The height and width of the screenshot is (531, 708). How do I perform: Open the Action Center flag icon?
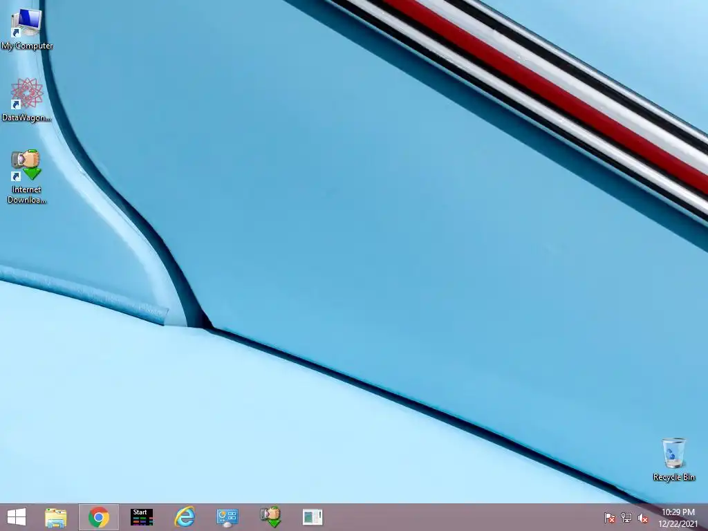coord(609,518)
